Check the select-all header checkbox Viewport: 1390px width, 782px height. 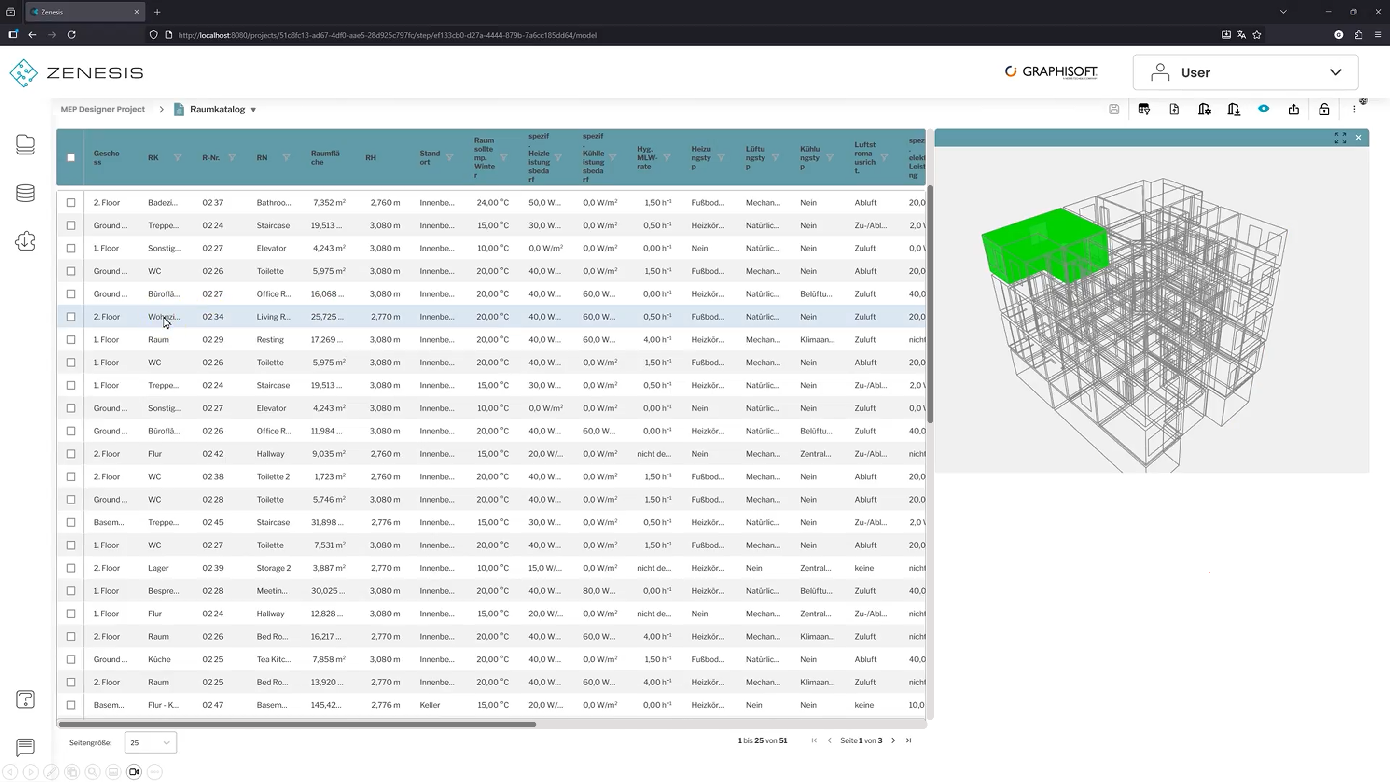[x=70, y=157]
